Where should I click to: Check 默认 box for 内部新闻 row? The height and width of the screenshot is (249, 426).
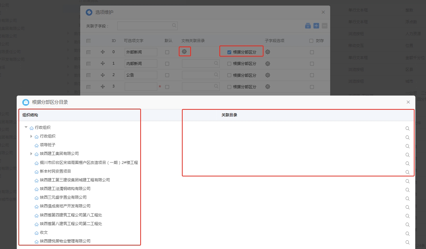click(x=167, y=64)
